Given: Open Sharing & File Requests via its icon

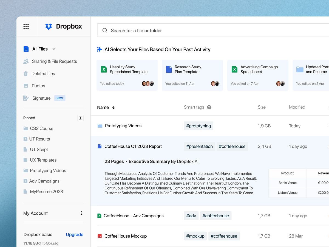Looking at the screenshot, I should coord(26,61).
